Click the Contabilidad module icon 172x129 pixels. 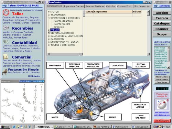tap(6, 42)
